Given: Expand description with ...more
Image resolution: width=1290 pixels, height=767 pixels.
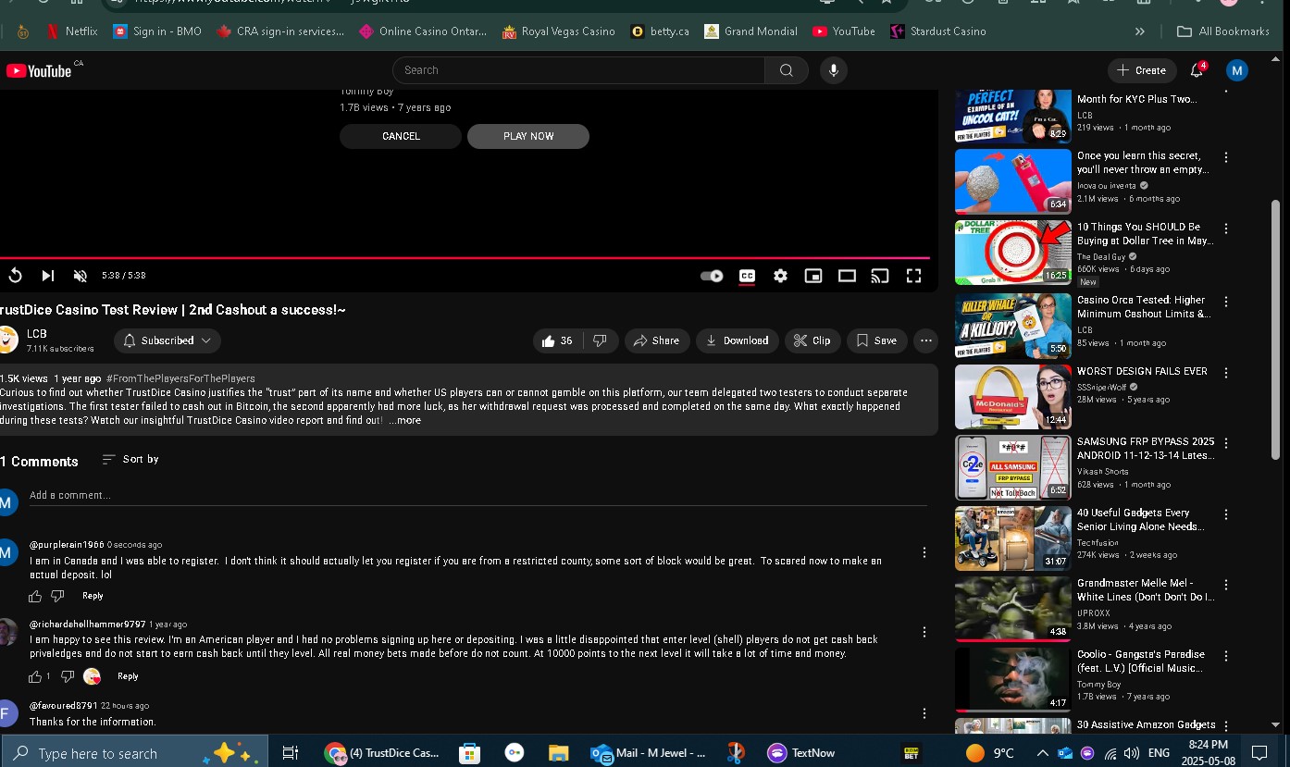Looking at the screenshot, I should pyautogui.click(x=404, y=420).
